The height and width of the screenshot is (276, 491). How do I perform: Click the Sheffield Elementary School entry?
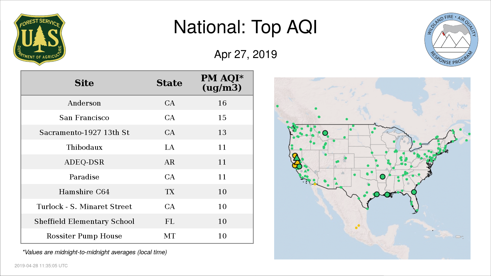[84, 221]
